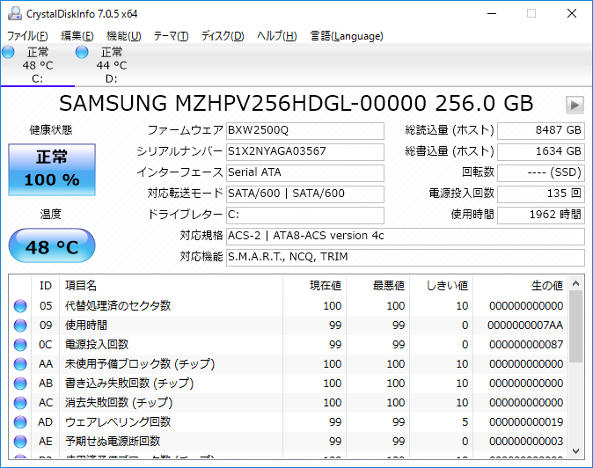Click the 48 °C temperature button
Screen dimensions: 593x468
point(52,245)
